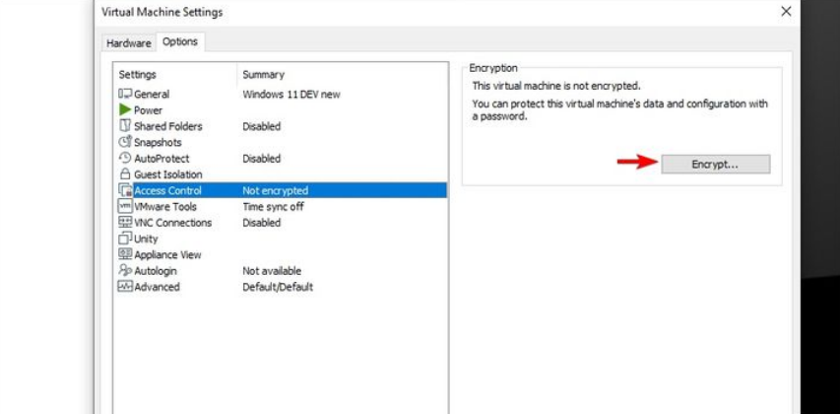Select the 'Time sync off' summary entry

click(x=273, y=207)
